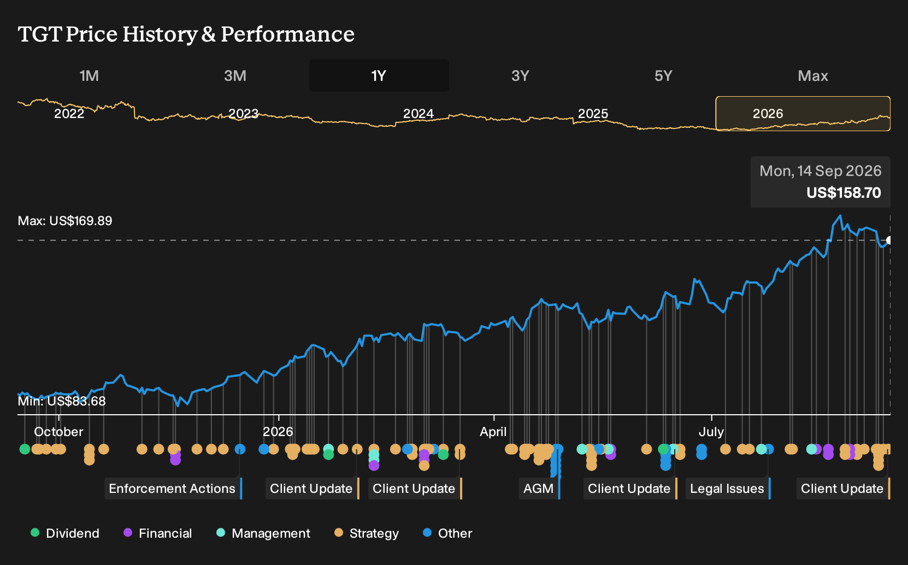Click the blue dot stack above AGM label

556,462
